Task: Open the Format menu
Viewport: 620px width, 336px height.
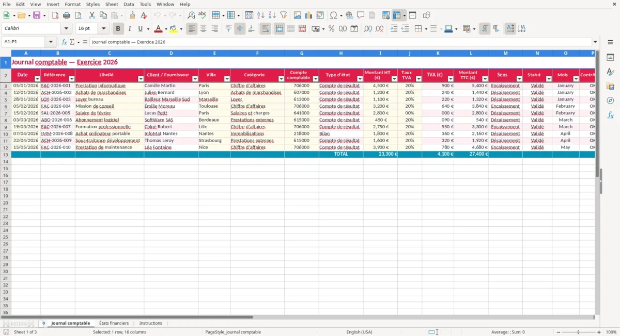Action: (72, 4)
